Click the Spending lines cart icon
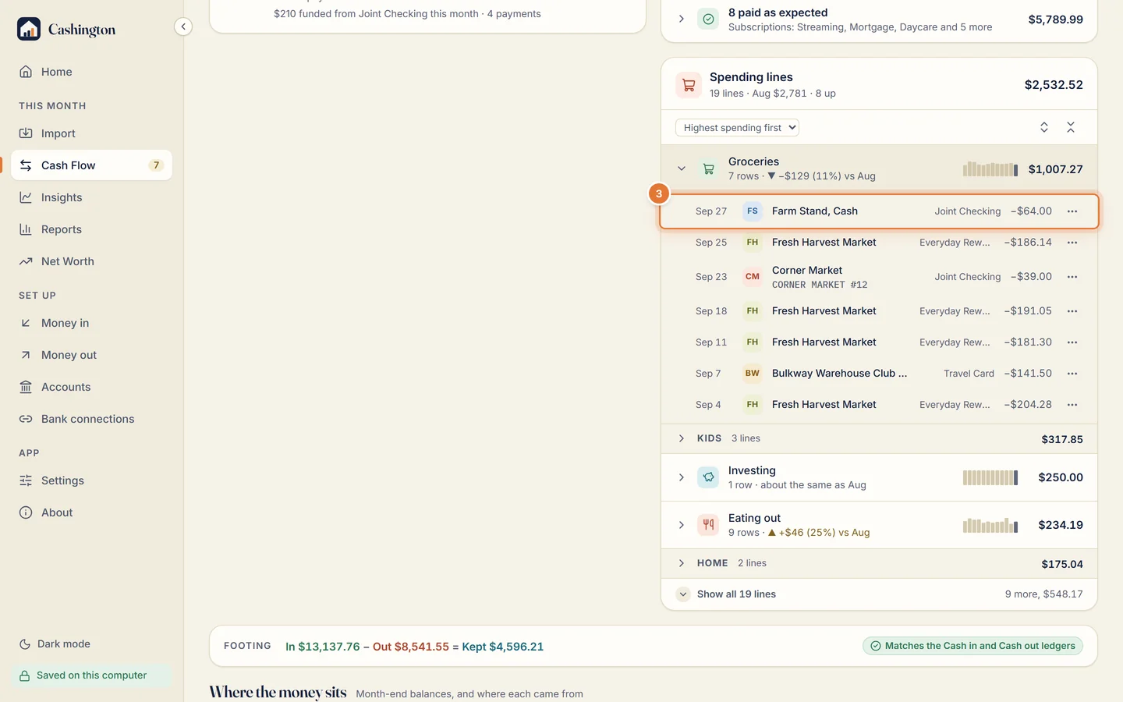 [x=689, y=85]
